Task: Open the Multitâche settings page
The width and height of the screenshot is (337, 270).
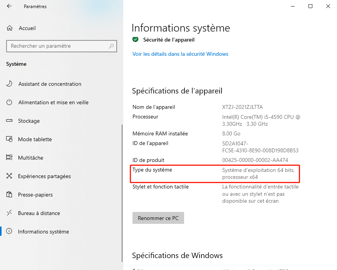Action: (x=30, y=158)
